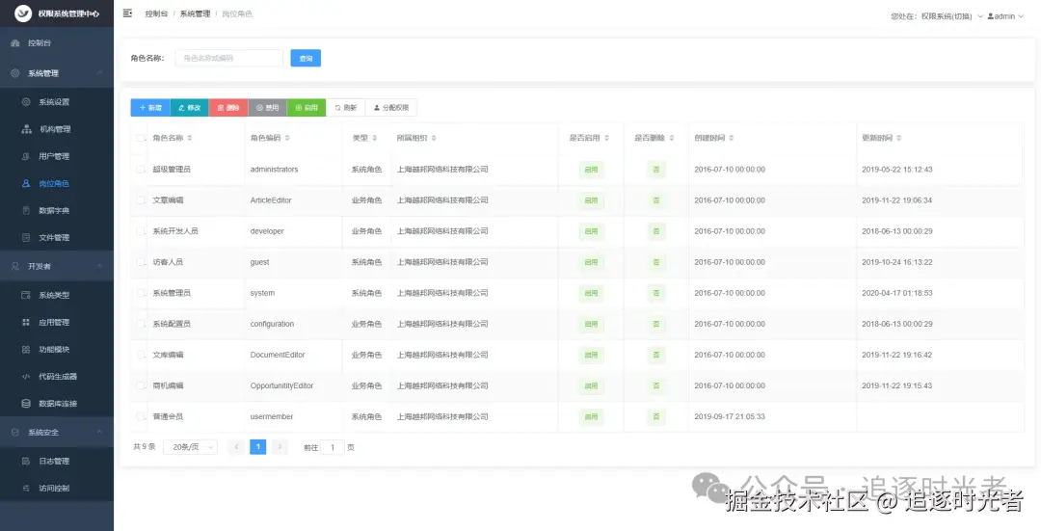The height and width of the screenshot is (531, 1041).
Task: Go to next page arrow
Action: point(280,447)
